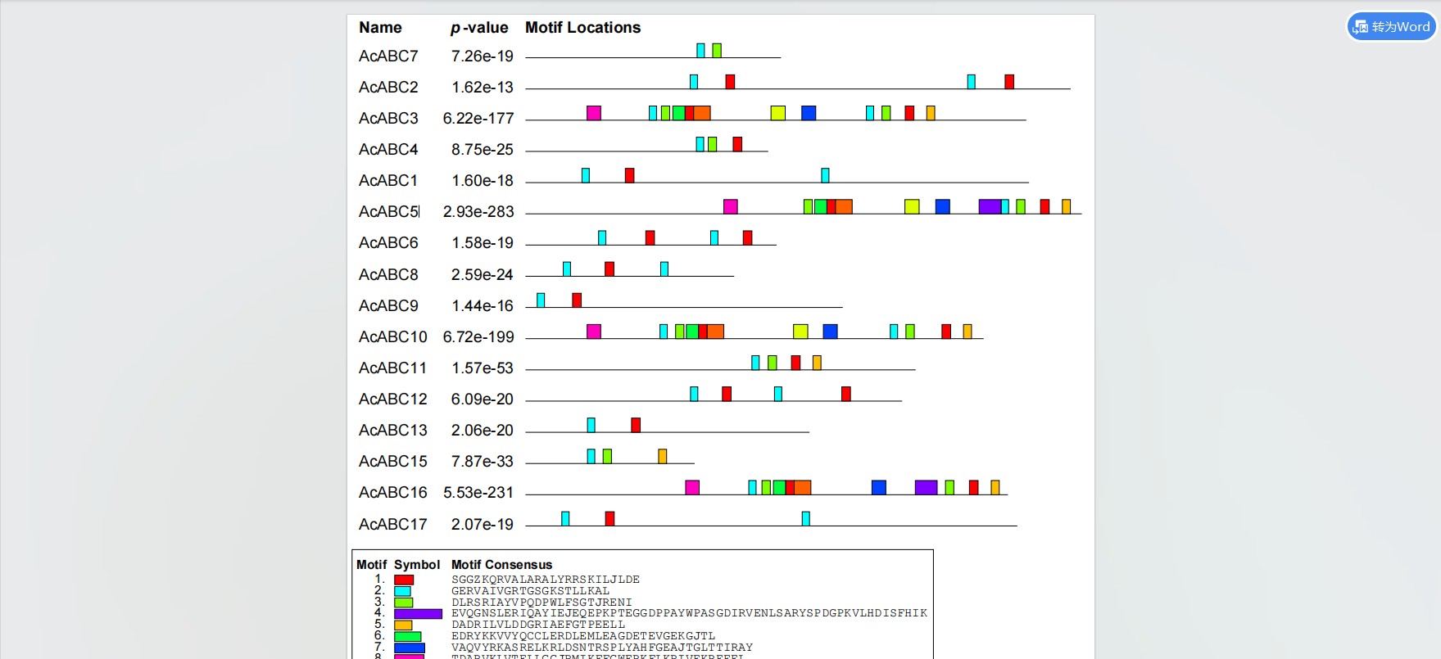Click the Motif Locations column header
The width and height of the screenshot is (1441, 659).
tap(583, 28)
